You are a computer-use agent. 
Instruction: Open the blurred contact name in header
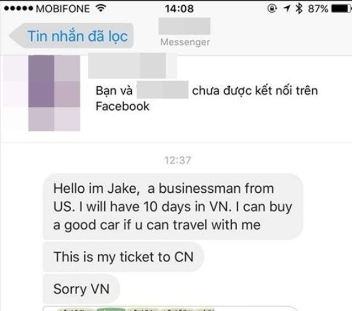pyautogui.click(x=184, y=27)
